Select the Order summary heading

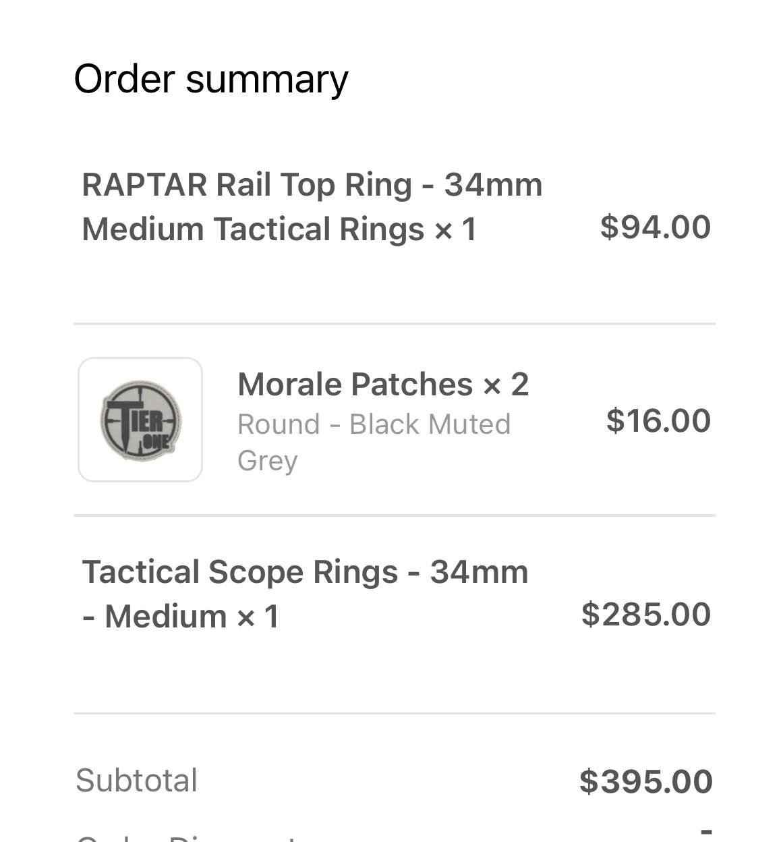(x=210, y=79)
